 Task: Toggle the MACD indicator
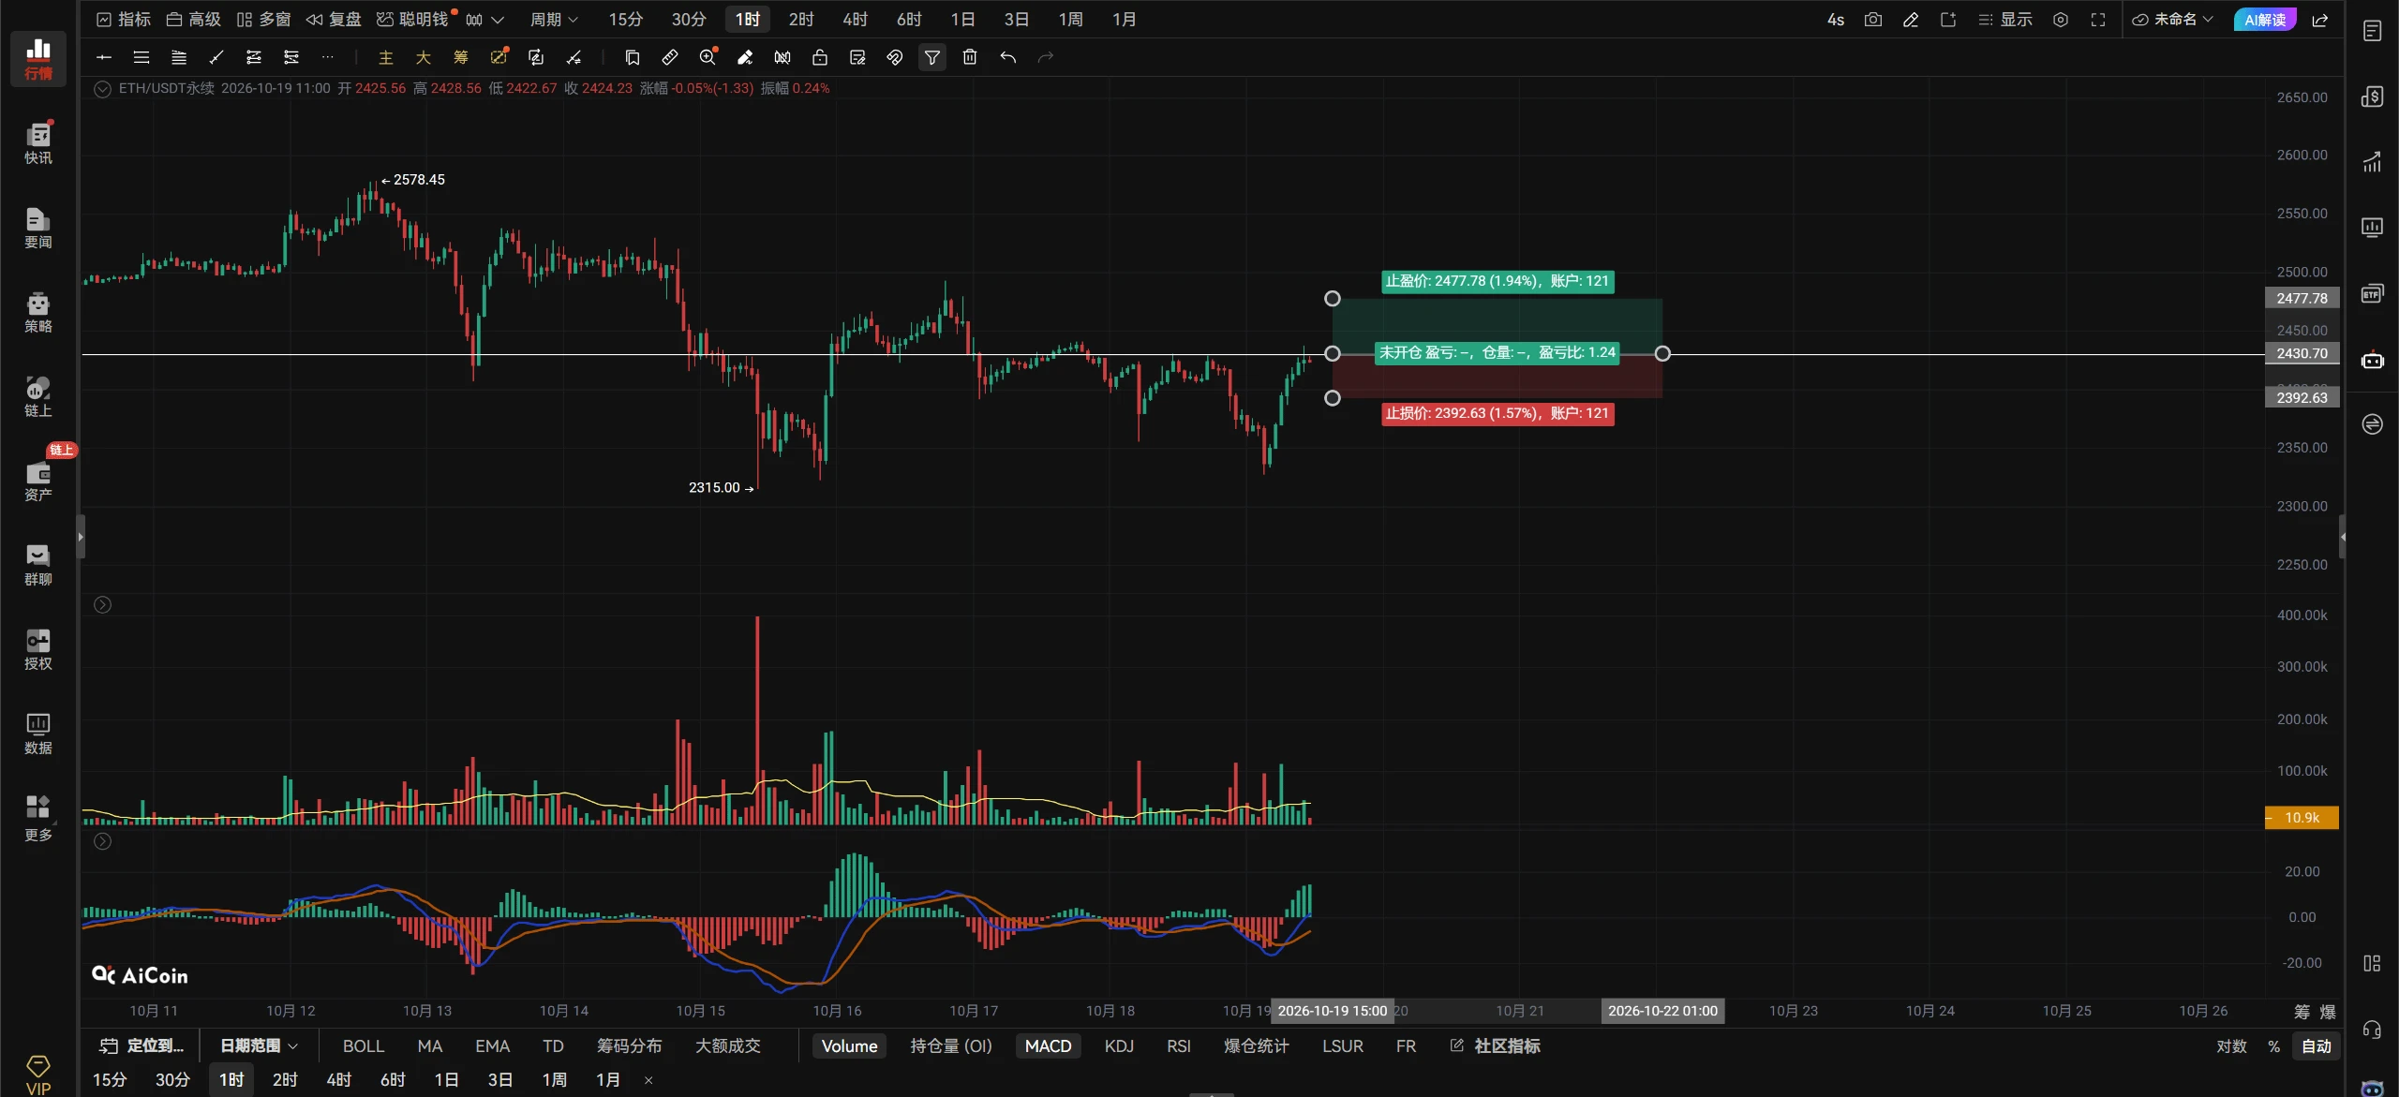1048,1045
